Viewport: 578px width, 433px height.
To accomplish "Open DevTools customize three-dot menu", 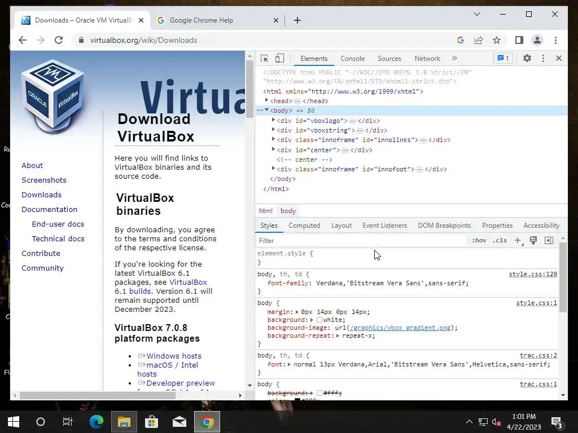I will pyautogui.click(x=543, y=58).
